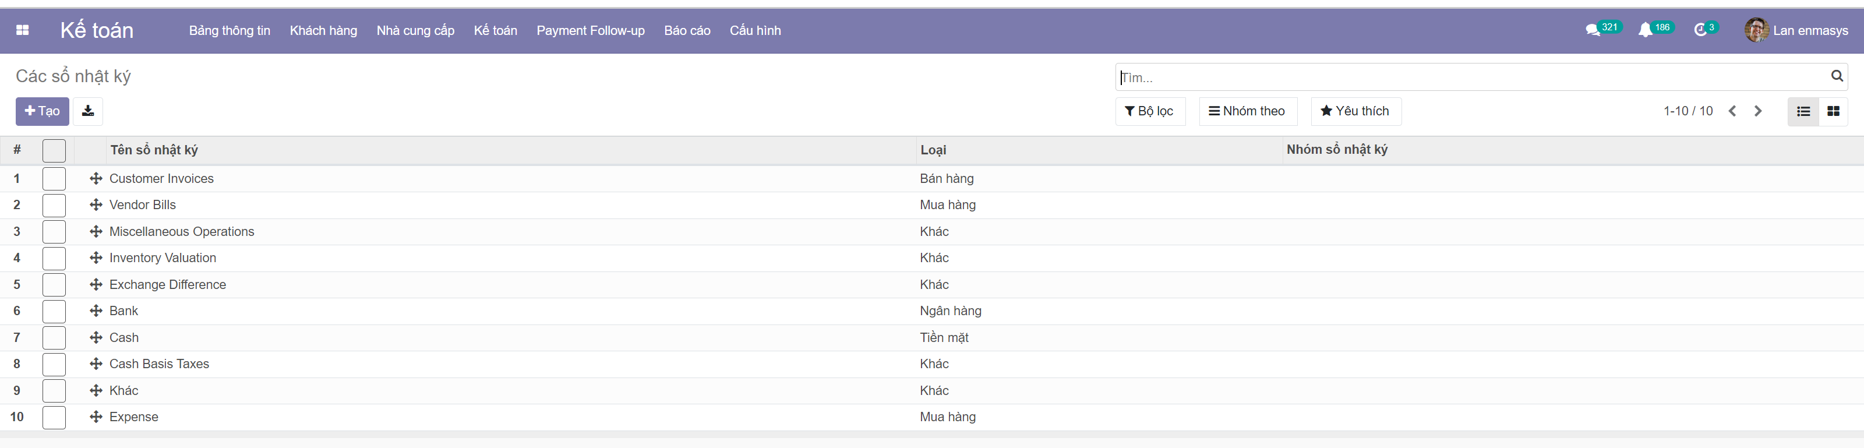Open the activities clock icon
Viewport: 1864px width, 448px height.
1700,30
